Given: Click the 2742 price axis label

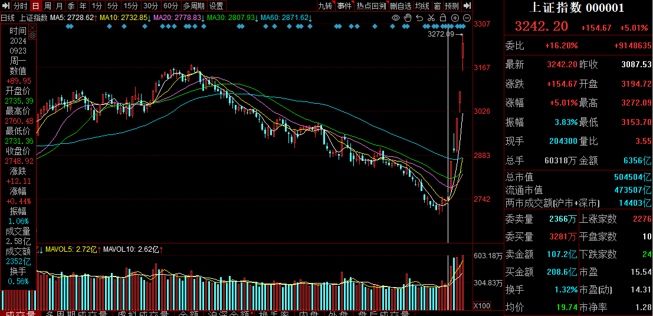Looking at the screenshot, I should click(482, 199).
